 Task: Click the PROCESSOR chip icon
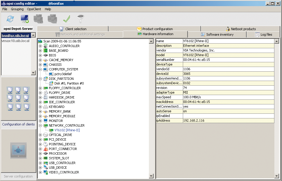tap(46, 154)
